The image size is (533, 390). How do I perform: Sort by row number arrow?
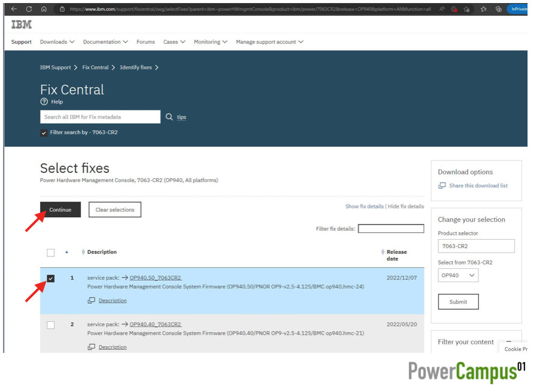[67, 252]
